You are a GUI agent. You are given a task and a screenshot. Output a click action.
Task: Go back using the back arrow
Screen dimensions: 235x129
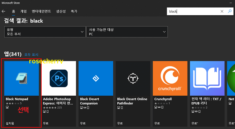pyautogui.click(x=3, y=11)
